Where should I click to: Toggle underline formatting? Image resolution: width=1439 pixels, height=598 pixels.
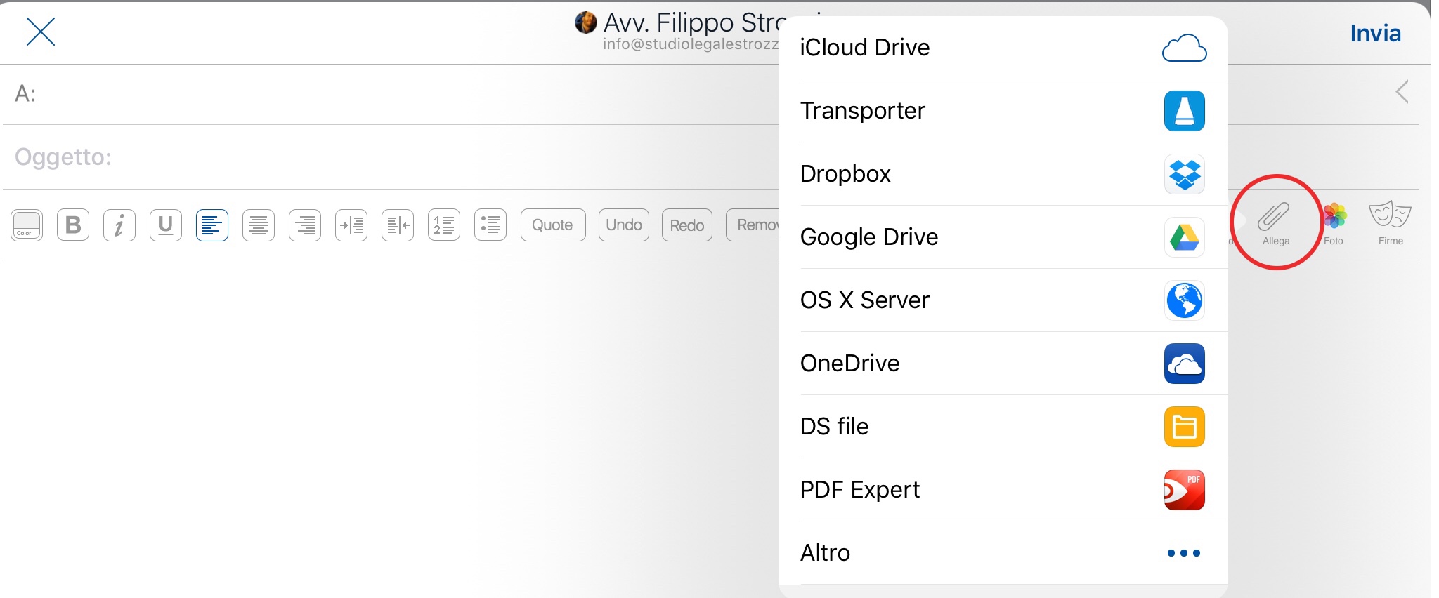[166, 225]
